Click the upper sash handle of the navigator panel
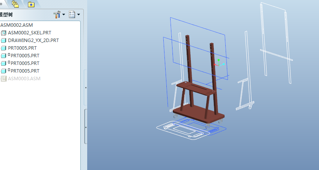 tap(86, 87)
